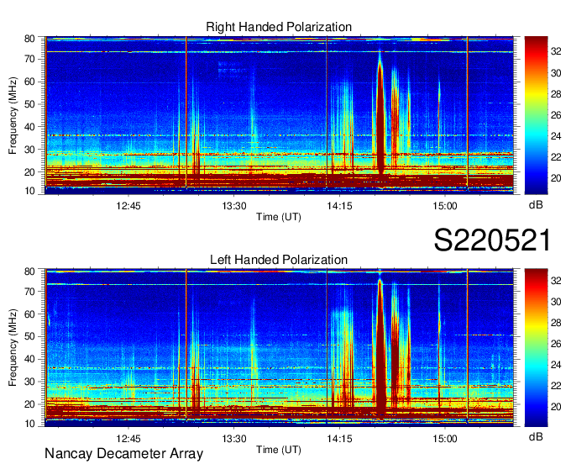Click the "Right Handed Polarization" plot title
The image size is (571, 464).
point(279,27)
